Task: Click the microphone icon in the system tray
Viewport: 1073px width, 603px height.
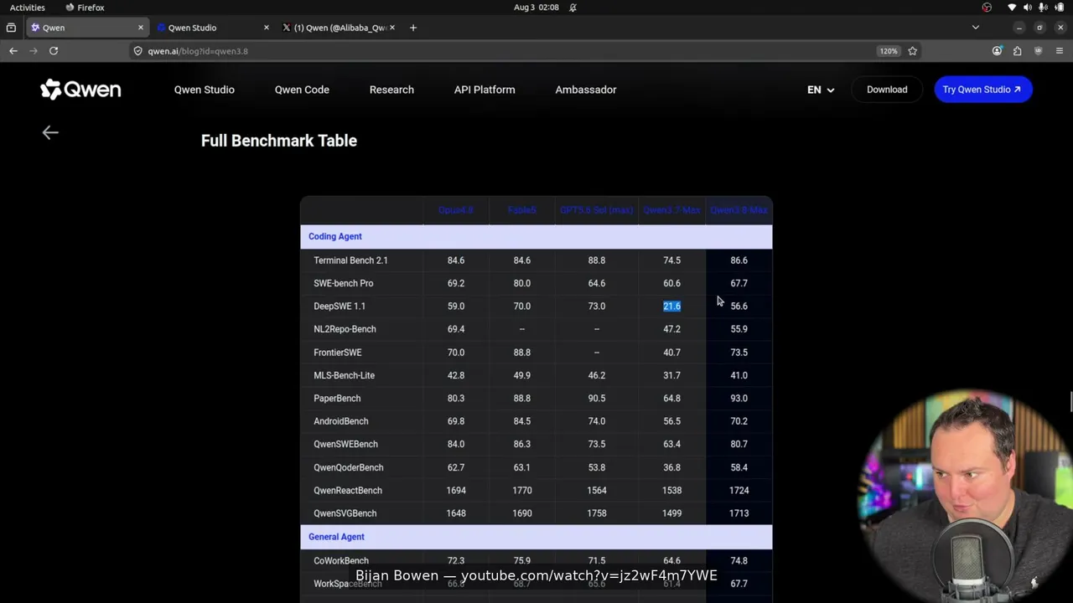Action: pos(1044,8)
